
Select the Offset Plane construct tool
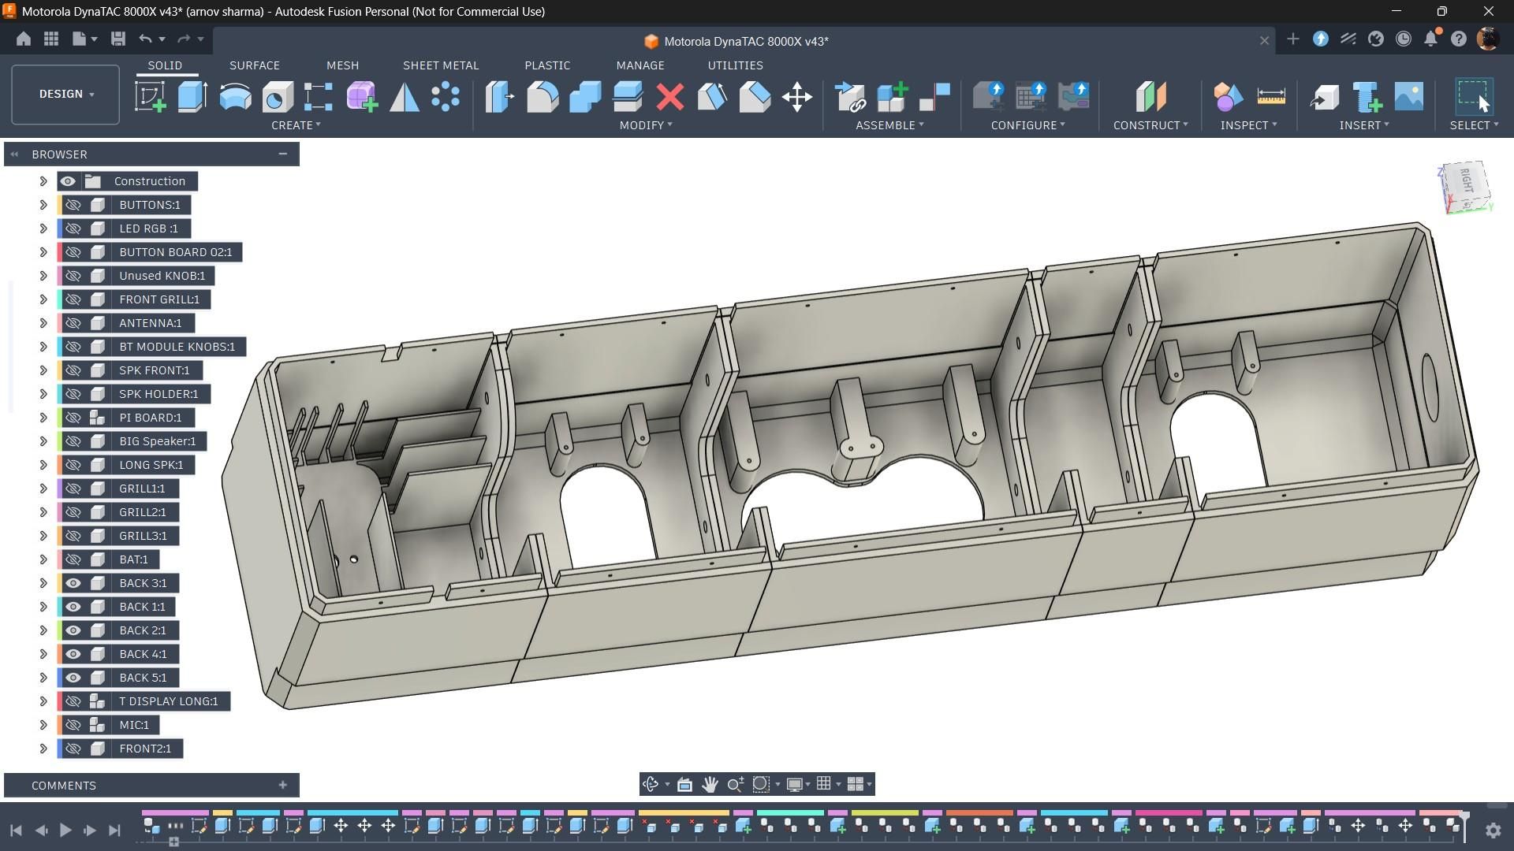[x=1150, y=97]
